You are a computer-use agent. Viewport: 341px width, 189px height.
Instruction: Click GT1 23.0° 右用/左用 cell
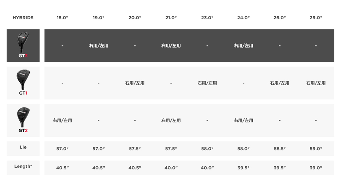(207, 83)
